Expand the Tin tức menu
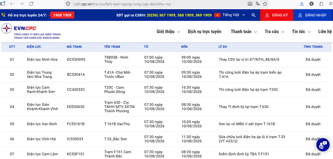Image resolution: width=333 pixels, height=159 pixels. (301, 31)
